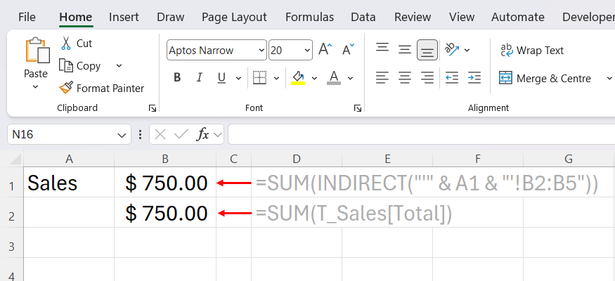Image resolution: width=615 pixels, height=281 pixels.
Task: Select row 3 header
Action: pos(12,242)
